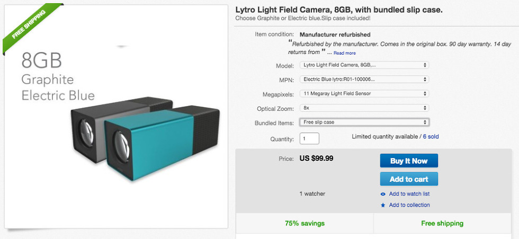Click into the Quantity input field
Viewport: 519px width, 239px height.
tap(309, 139)
